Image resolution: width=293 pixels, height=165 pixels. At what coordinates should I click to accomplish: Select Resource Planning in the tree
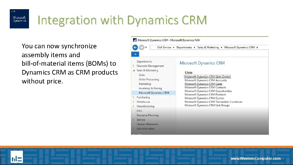pos(147,115)
